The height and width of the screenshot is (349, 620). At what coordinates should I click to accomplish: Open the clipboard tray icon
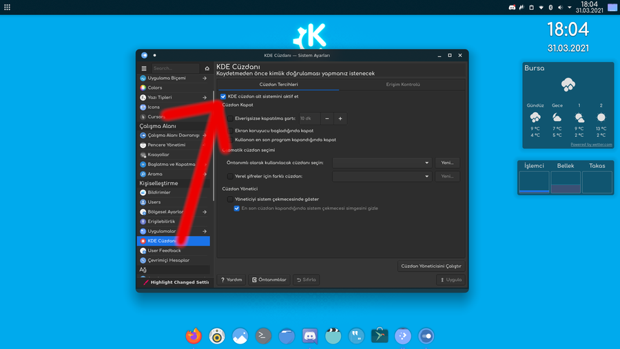click(531, 7)
